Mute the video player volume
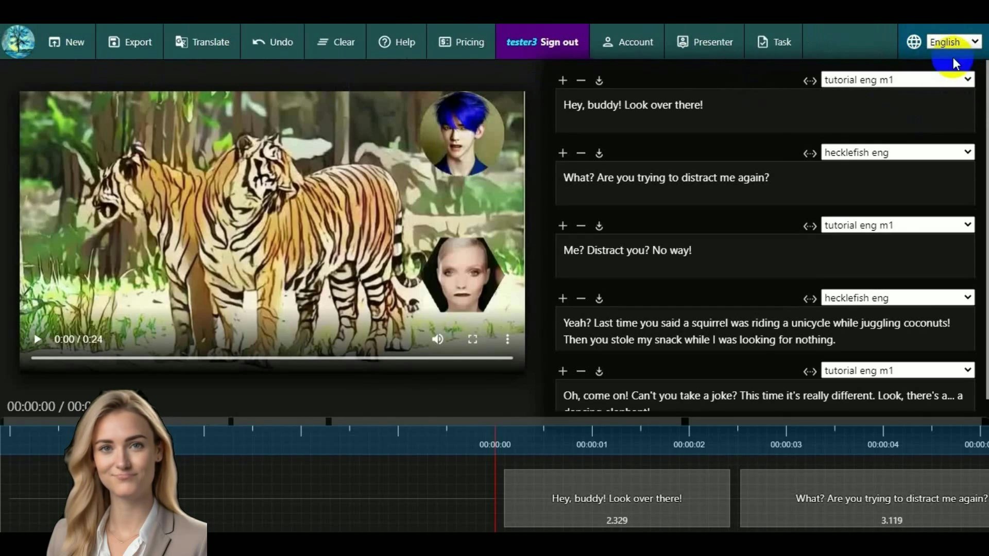The width and height of the screenshot is (989, 556). coord(437,339)
